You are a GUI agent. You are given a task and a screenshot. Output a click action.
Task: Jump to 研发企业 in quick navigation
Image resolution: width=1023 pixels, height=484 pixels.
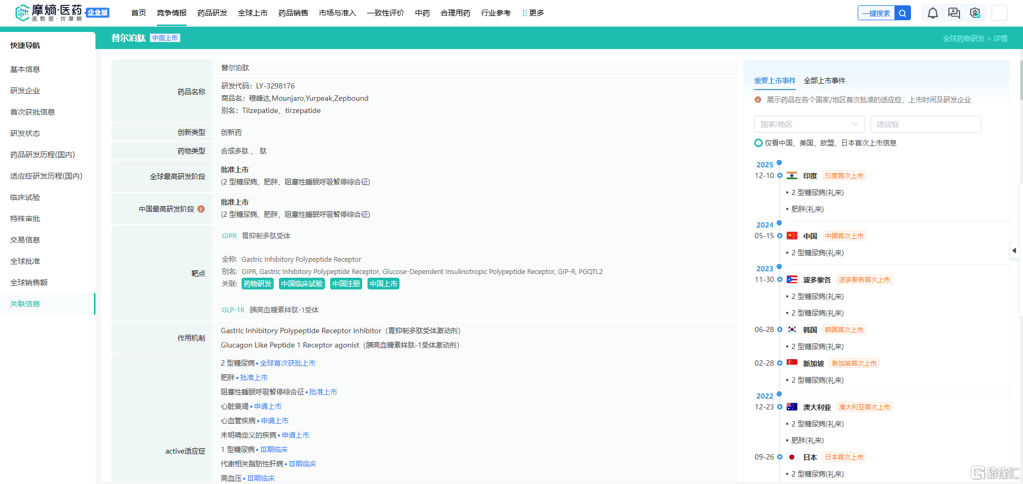click(x=25, y=91)
